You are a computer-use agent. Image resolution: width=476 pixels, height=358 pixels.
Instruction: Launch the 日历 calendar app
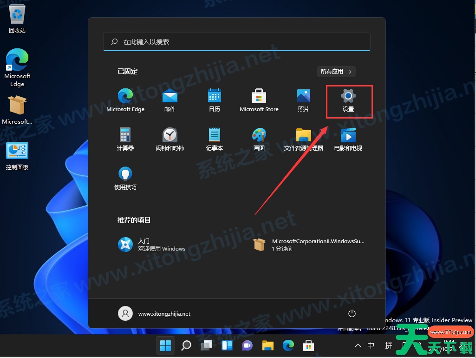[215, 100]
